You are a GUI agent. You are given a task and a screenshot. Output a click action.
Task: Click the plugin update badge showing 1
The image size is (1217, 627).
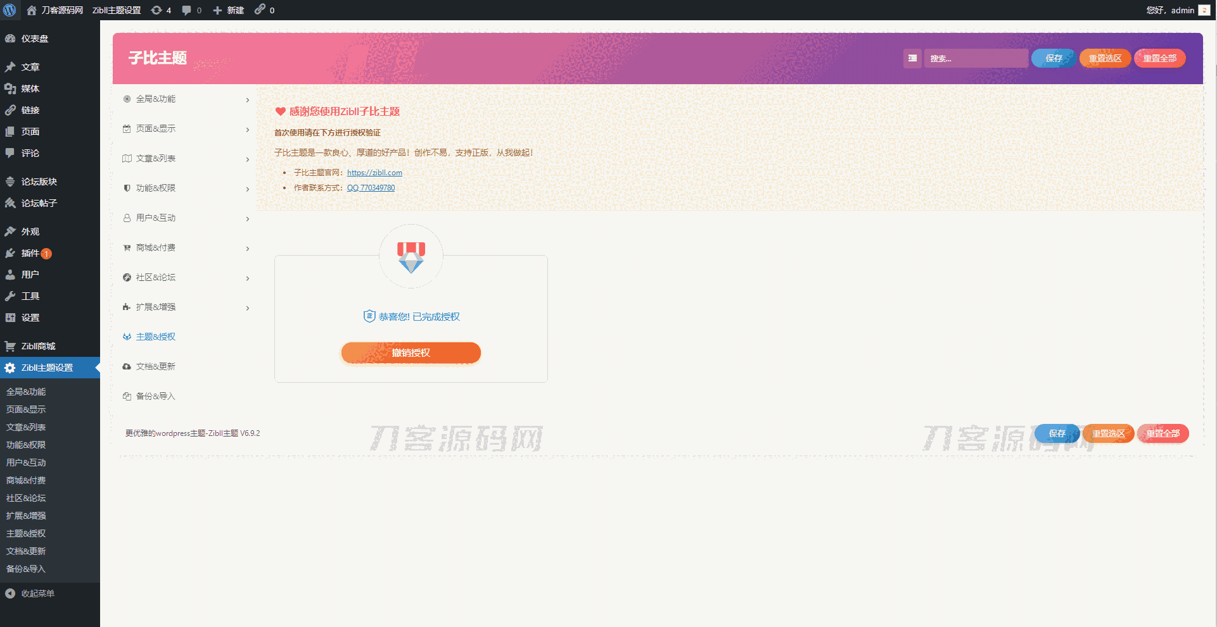(x=46, y=254)
